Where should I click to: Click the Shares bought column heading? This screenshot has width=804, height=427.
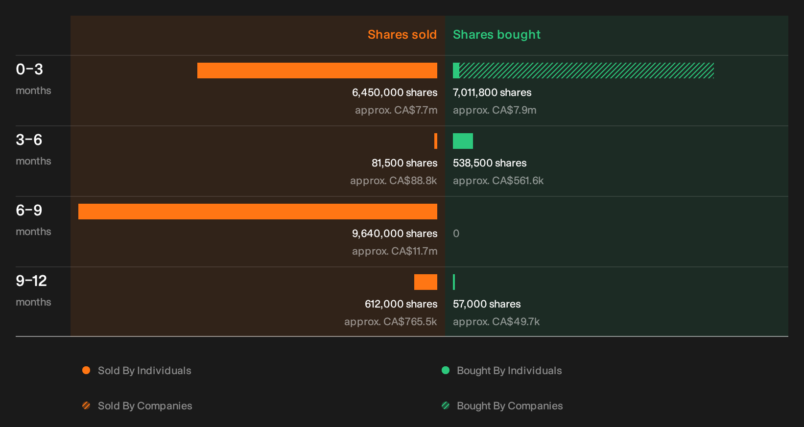coord(497,35)
